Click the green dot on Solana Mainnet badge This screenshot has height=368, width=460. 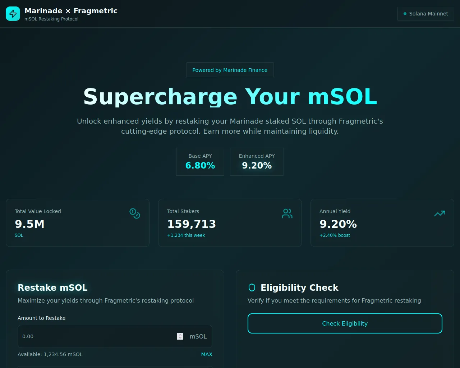[405, 14]
